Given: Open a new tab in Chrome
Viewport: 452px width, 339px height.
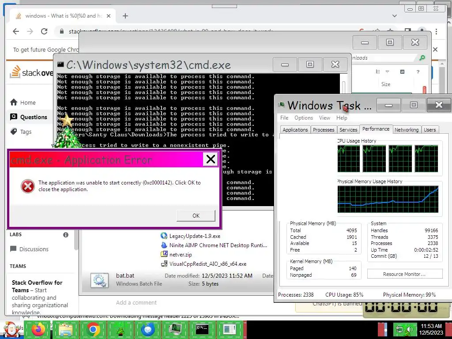Looking at the screenshot, I should coord(125,16).
